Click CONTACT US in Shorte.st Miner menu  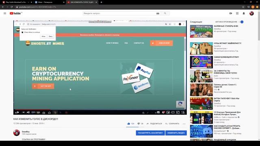[139, 43]
